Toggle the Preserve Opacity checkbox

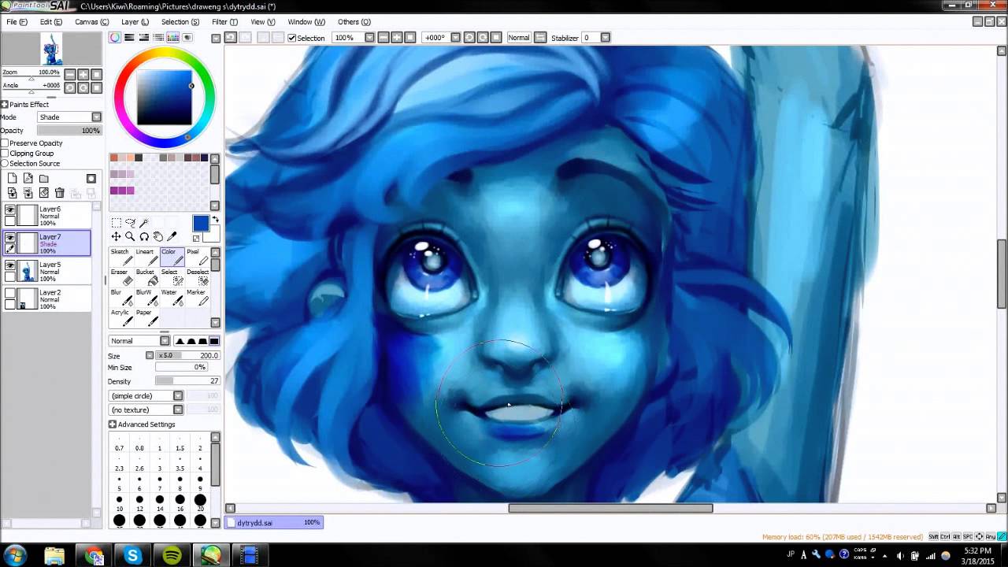tap(5, 143)
